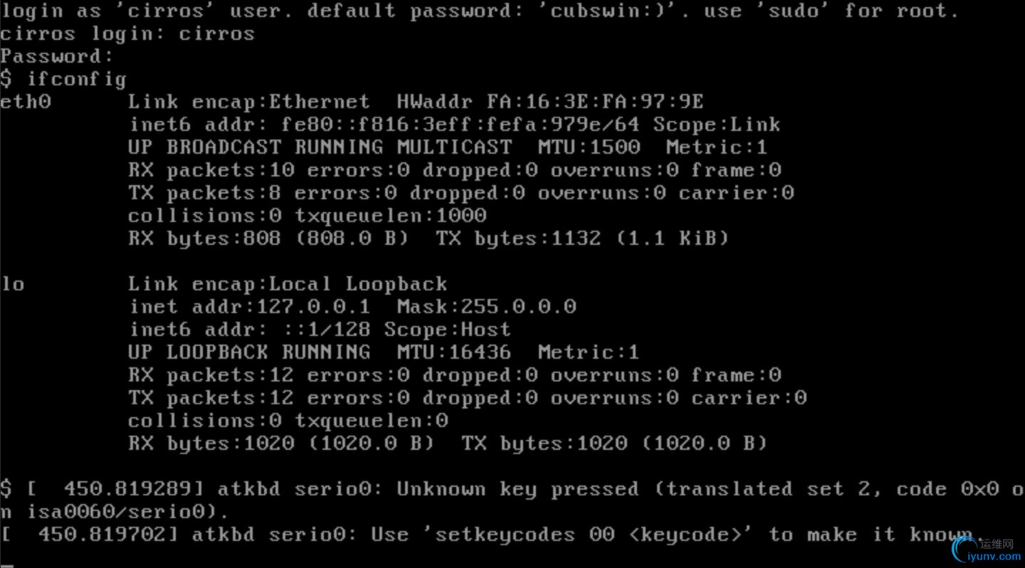Click the 'Link encap:Local Loopback' text
Image resolution: width=1025 pixels, height=568 pixels.
[288, 284]
